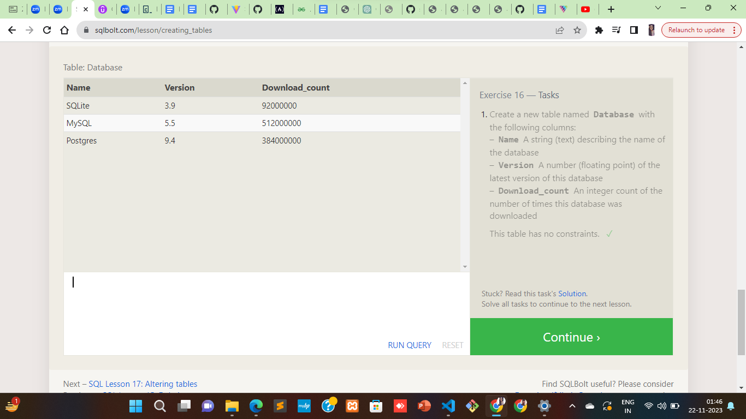
Task: Click RUN QUERY to execute SQL
Action: click(x=408, y=345)
